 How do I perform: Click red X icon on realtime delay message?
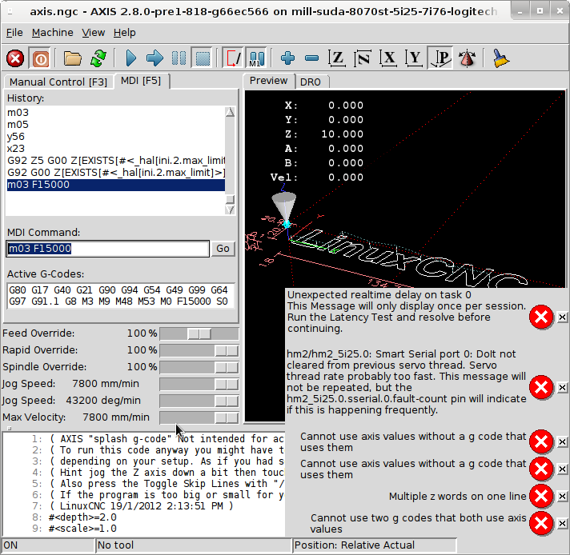(x=541, y=317)
